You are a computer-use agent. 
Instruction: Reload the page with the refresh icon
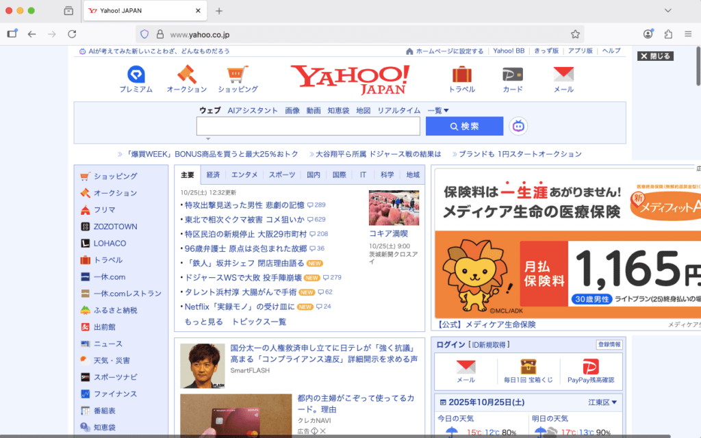coord(71,34)
